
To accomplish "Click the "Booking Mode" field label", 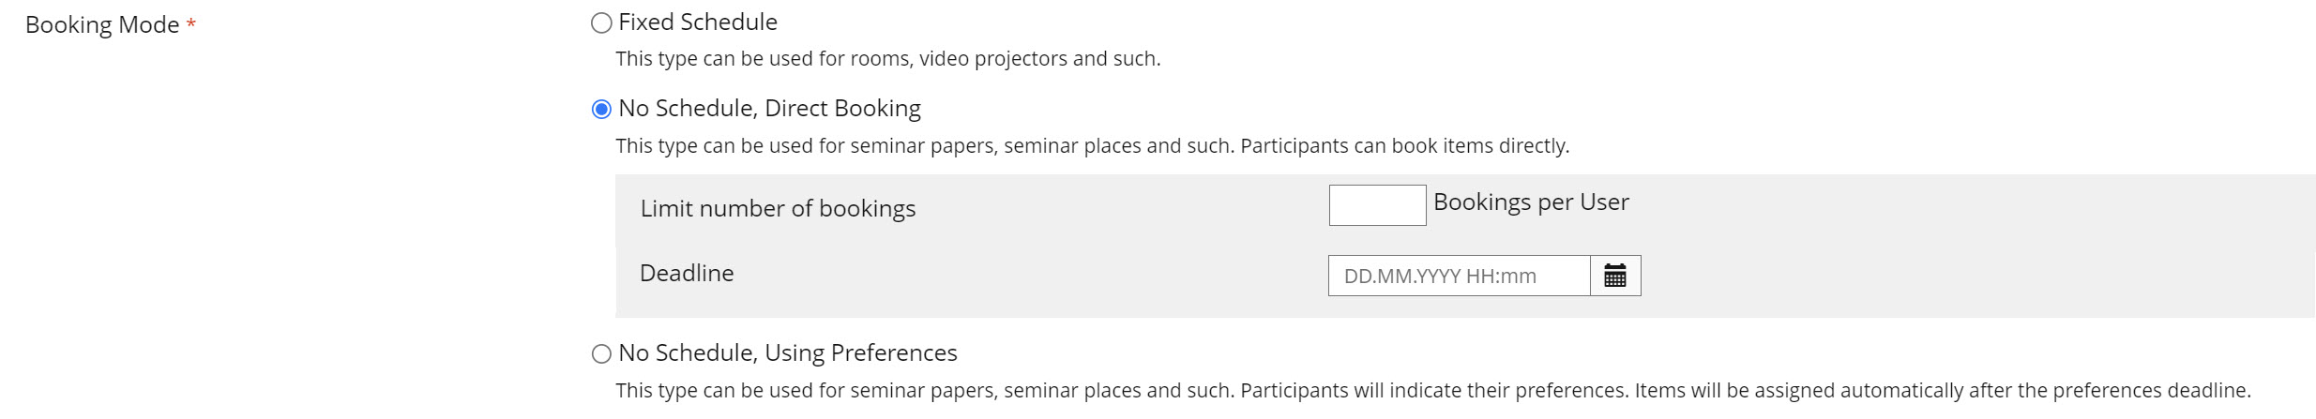I will [x=101, y=25].
